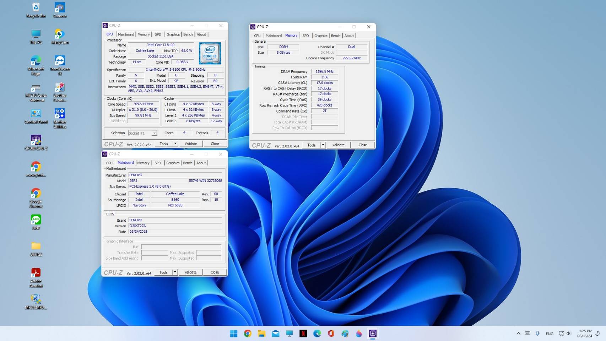Expand Tools dropdown arrow in the Memory window
This screenshot has width=606, height=341.
coord(323,145)
